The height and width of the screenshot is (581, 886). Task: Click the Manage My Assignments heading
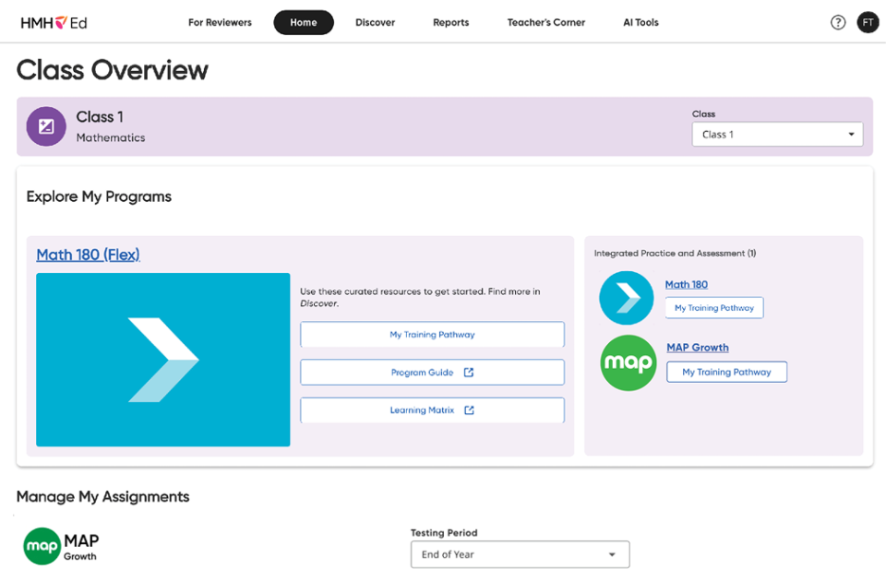click(102, 497)
